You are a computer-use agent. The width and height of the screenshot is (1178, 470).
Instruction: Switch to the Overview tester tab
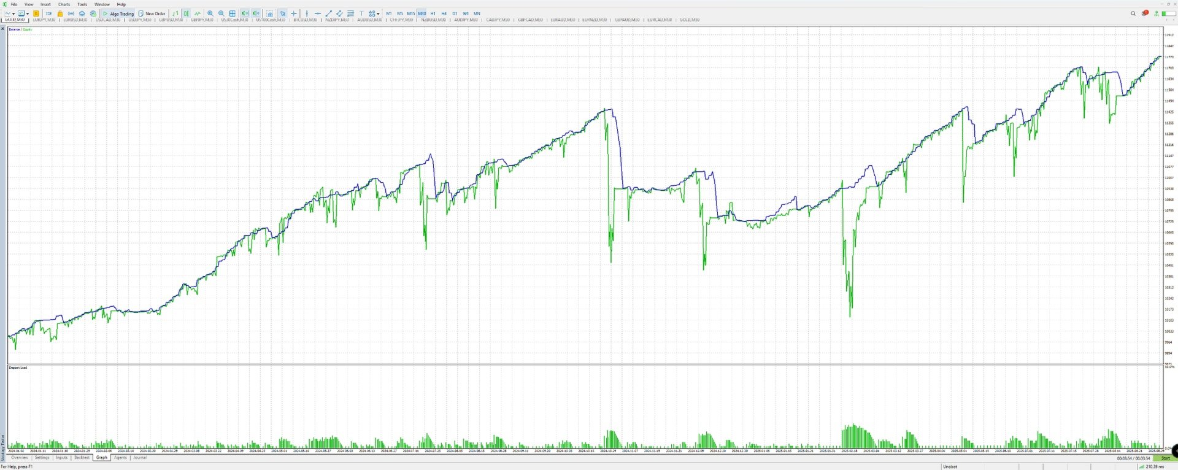pyautogui.click(x=20, y=458)
